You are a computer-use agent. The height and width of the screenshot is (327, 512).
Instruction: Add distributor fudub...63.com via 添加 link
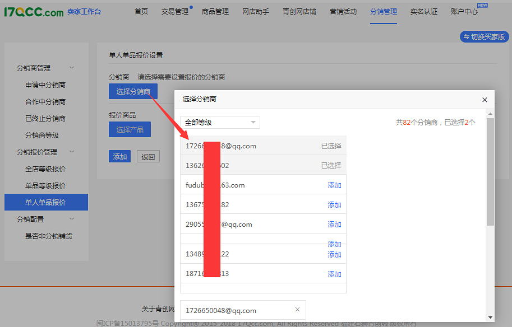coord(334,184)
